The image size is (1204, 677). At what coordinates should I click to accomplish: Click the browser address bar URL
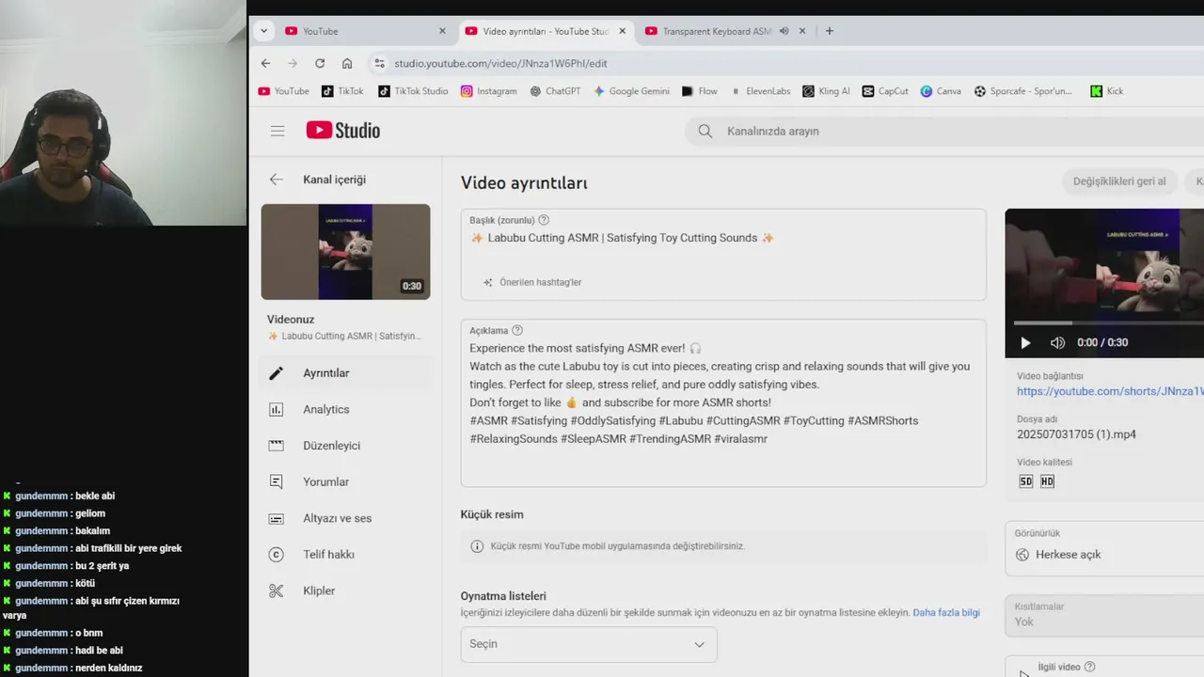coord(500,63)
